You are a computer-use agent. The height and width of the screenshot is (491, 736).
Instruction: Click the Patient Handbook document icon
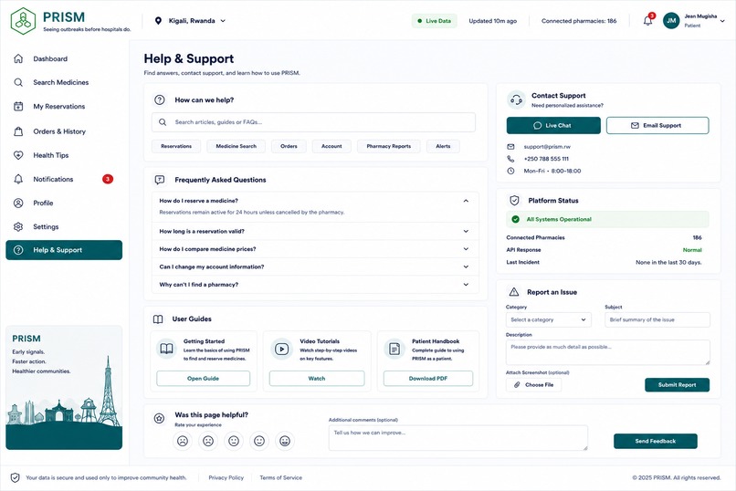[394, 349]
